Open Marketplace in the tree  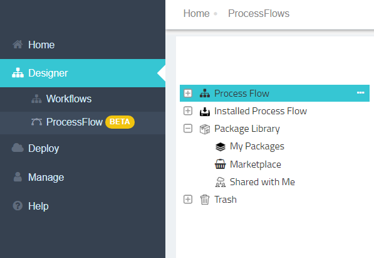[256, 164]
